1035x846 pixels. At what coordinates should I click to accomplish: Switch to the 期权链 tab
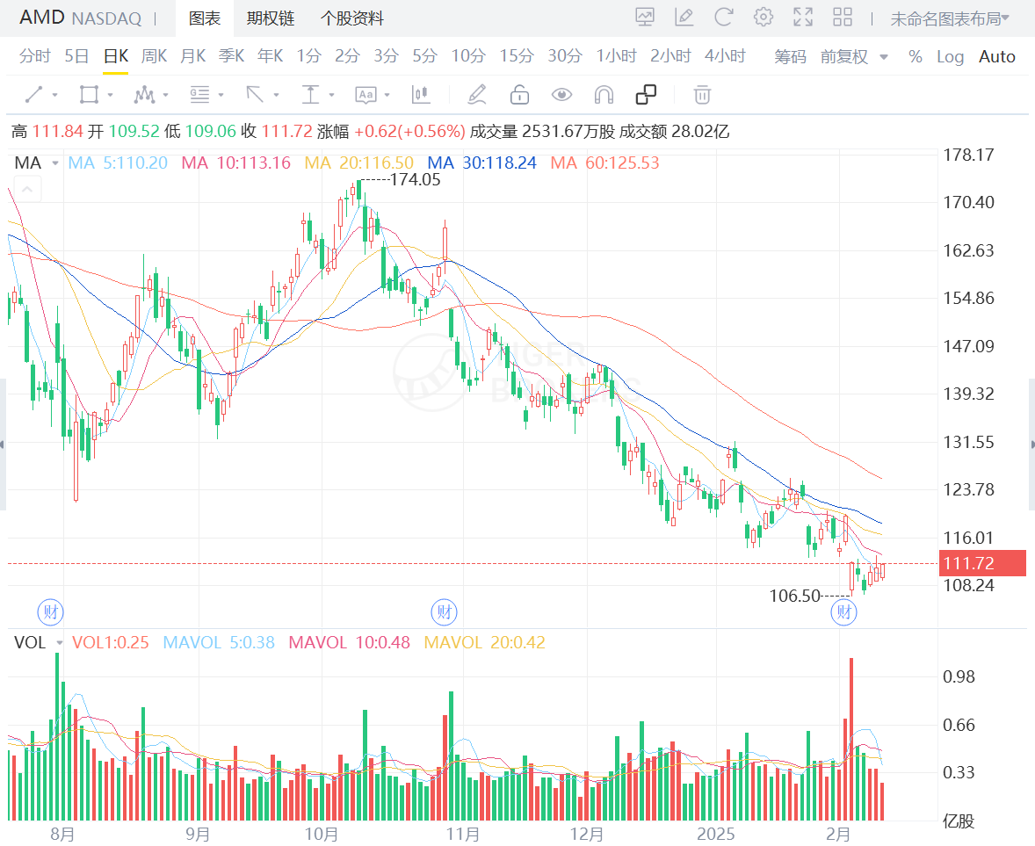pyautogui.click(x=271, y=18)
